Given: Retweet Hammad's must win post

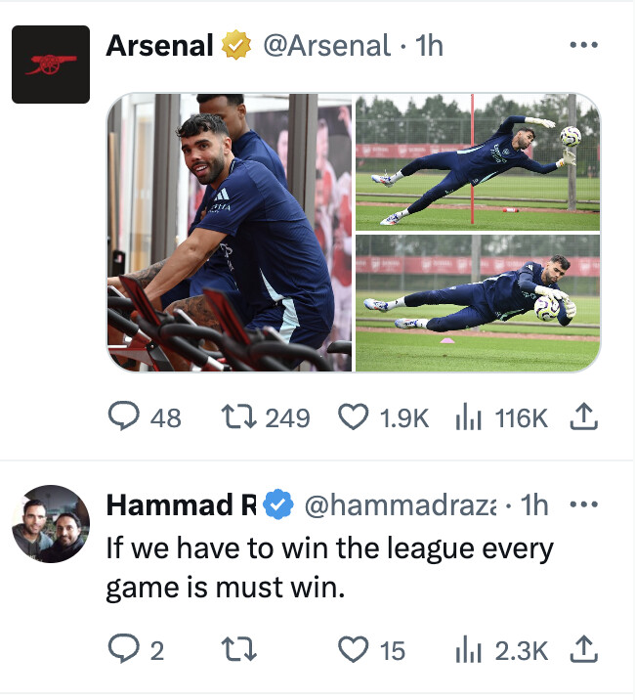Looking at the screenshot, I should pyautogui.click(x=238, y=649).
